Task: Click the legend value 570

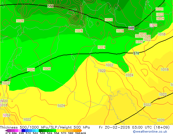Action: (64, 133)
